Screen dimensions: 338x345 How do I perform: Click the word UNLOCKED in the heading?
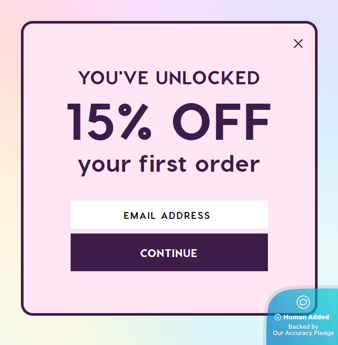[x=208, y=78]
